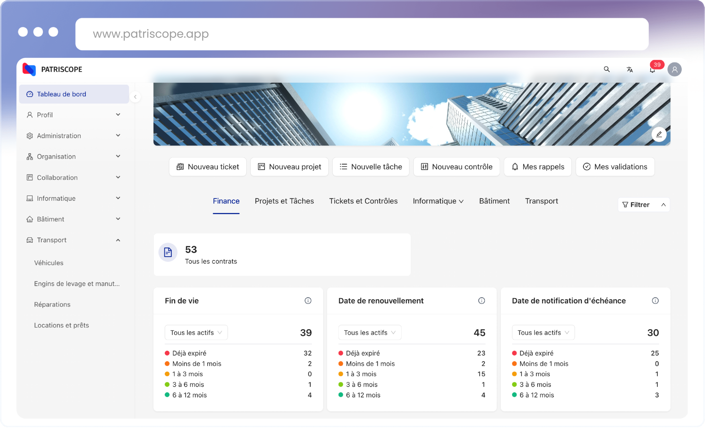Screen dimensions: 705x437
Task: Click the Fin de vie info icon
Action: [308, 301]
